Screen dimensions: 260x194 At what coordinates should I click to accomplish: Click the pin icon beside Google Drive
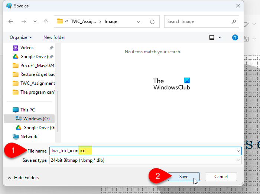point(51,57)
